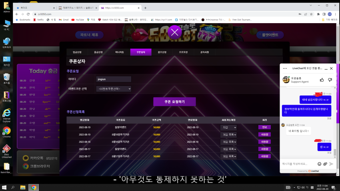Open the LiveChat three-dots menu
The height and width of the screenshot is (191, 340).
coord(285,68)
